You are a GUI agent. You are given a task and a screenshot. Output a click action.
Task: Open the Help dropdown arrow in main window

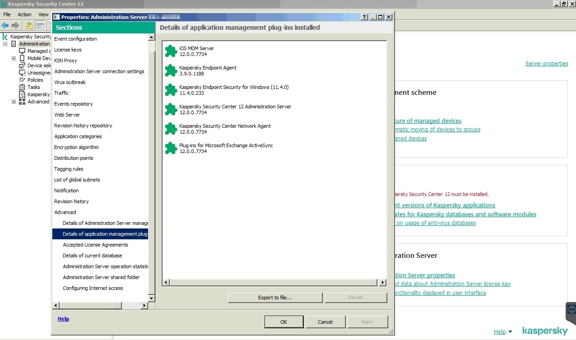pyautogui.click(x=510, y=332)
